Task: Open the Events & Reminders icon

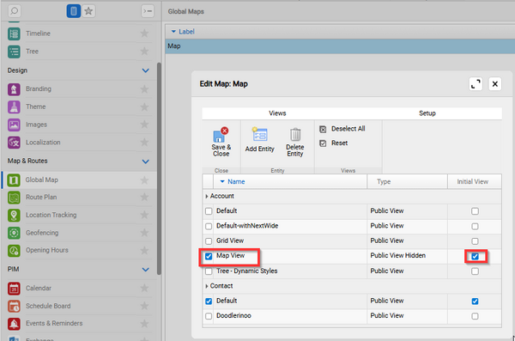Action: pyautogui.click(x=14, y=324)
